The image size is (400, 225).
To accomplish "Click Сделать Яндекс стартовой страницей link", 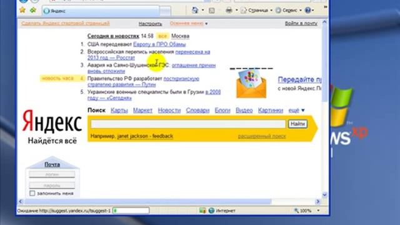I will (65, 23).
